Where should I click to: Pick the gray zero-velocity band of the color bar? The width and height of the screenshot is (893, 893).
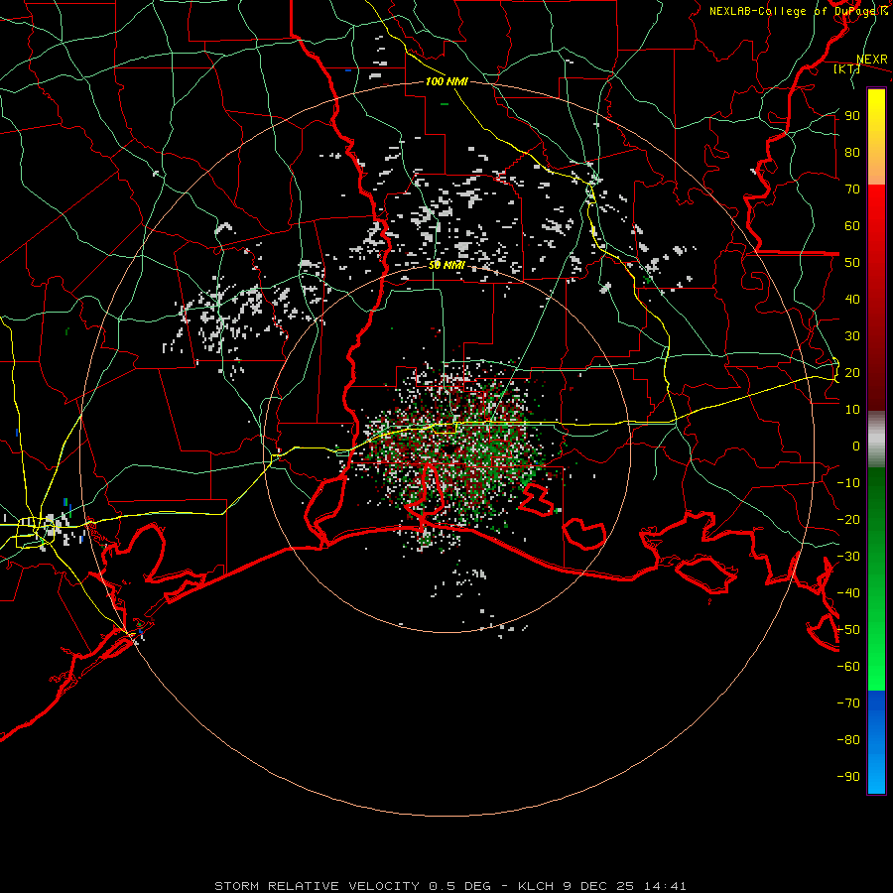tap(876, 440)
